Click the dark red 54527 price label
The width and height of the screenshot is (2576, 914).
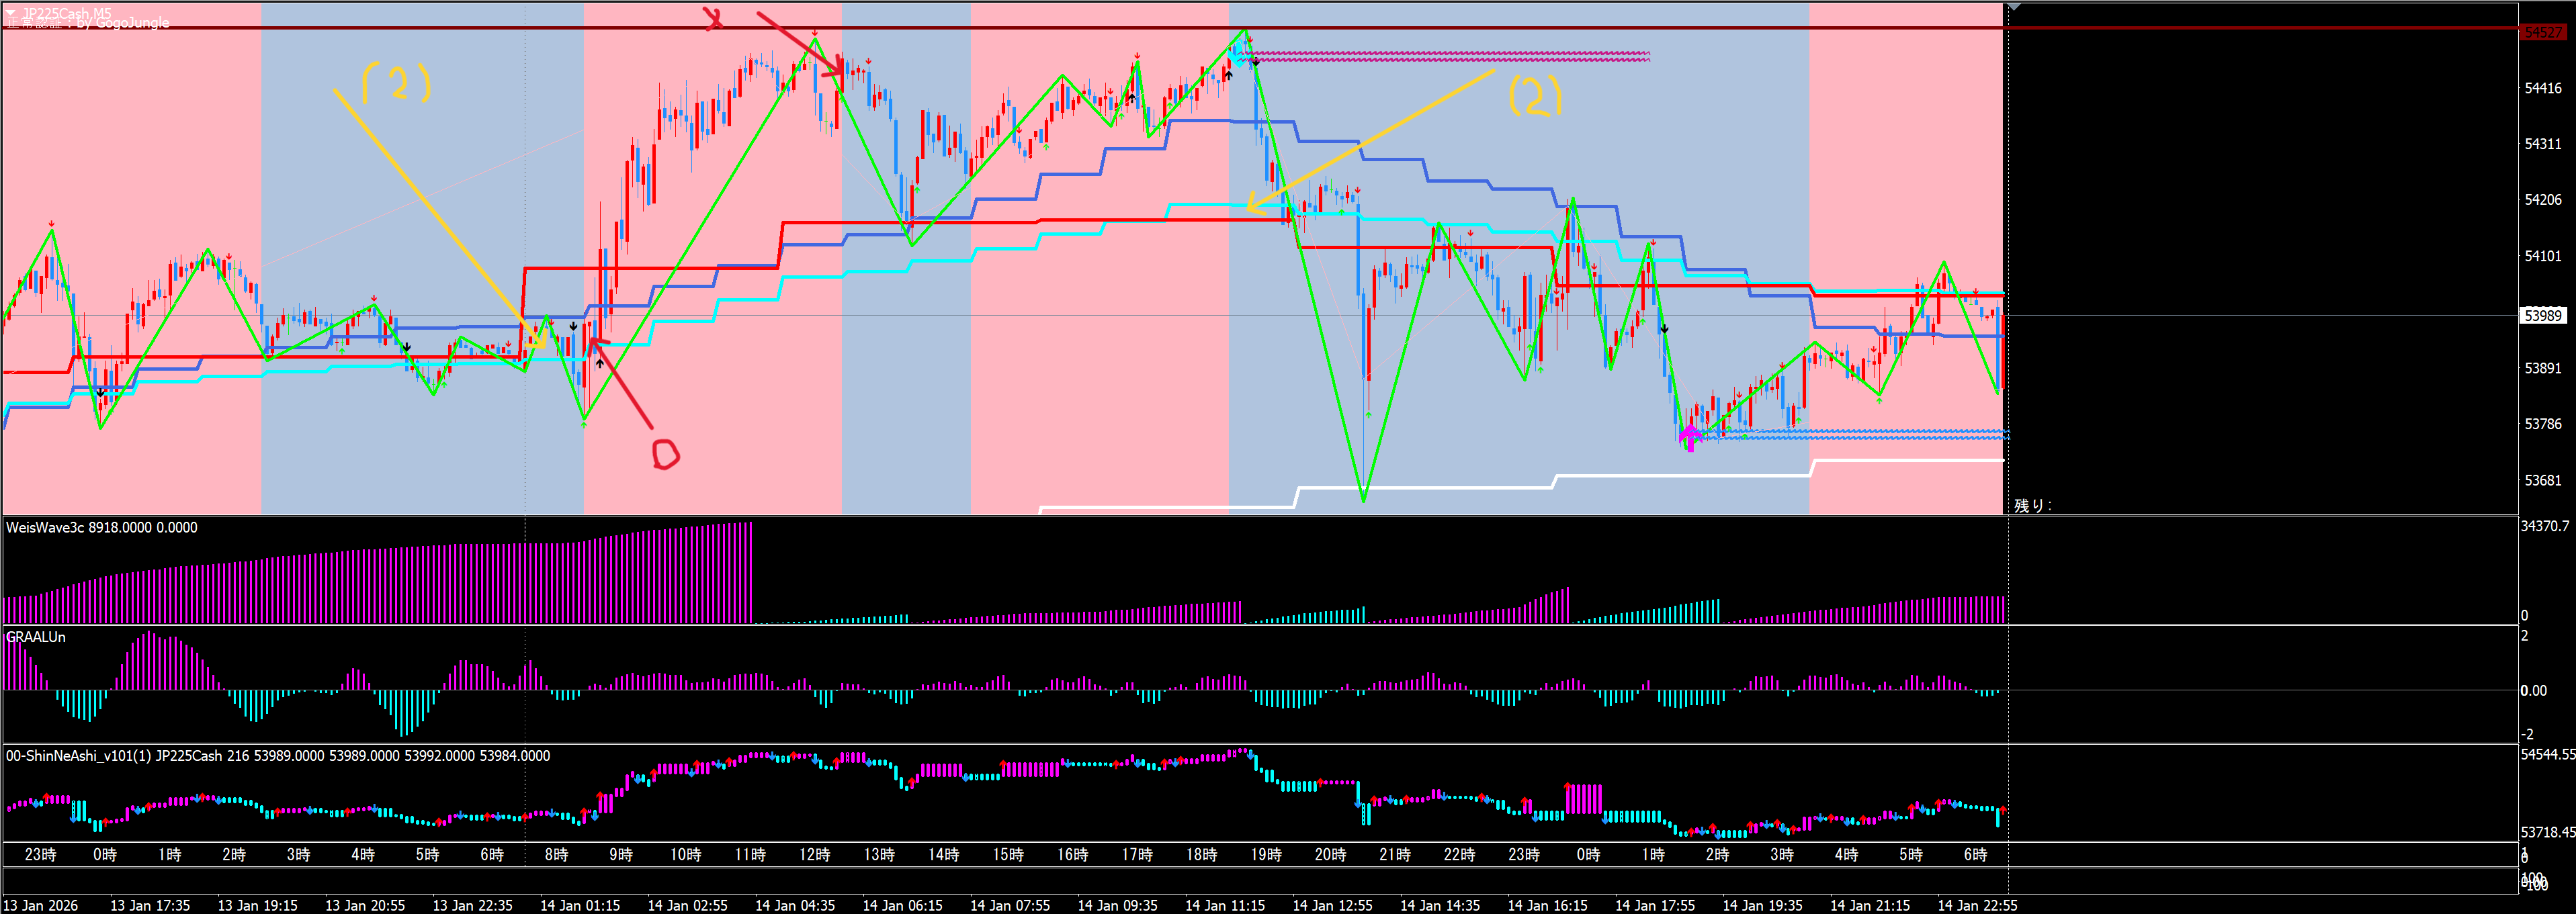pos(2543,32)
